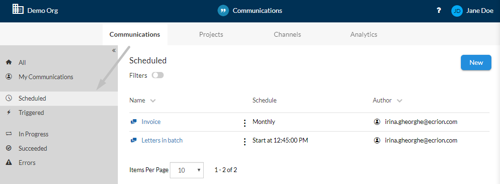Click the New button
This screenshot has height=184, width=500.
point(476,62)
